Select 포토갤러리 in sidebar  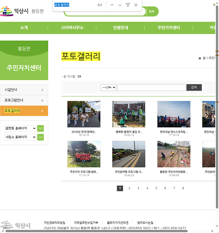12,111
